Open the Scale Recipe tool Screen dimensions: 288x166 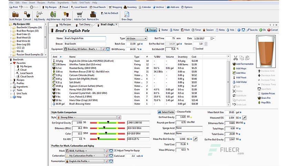click(x=16, y=16)
